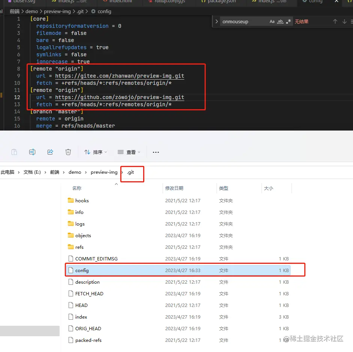The image size is (353, 352).
Task: Select the COMMIT_EDITMSG file icon
Action: (71, 259)
